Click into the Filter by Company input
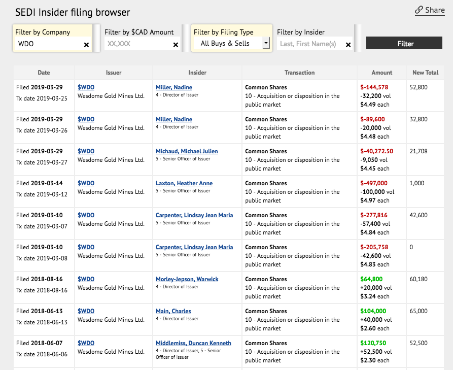The image size is (453, 370). pos(48,44)
